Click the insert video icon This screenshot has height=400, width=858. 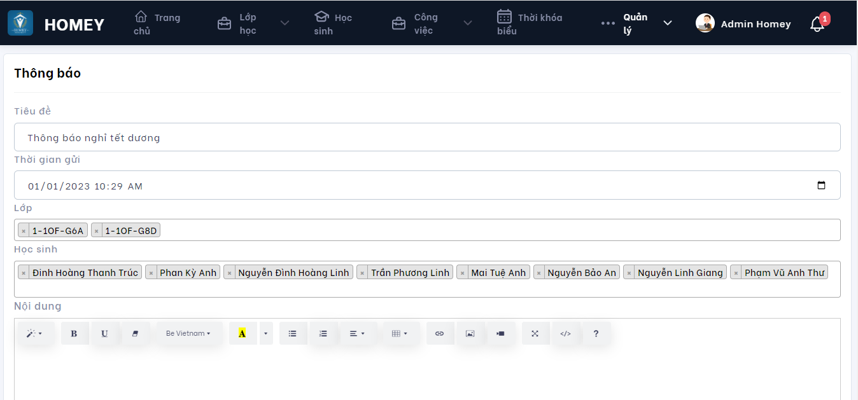[500, 333]
